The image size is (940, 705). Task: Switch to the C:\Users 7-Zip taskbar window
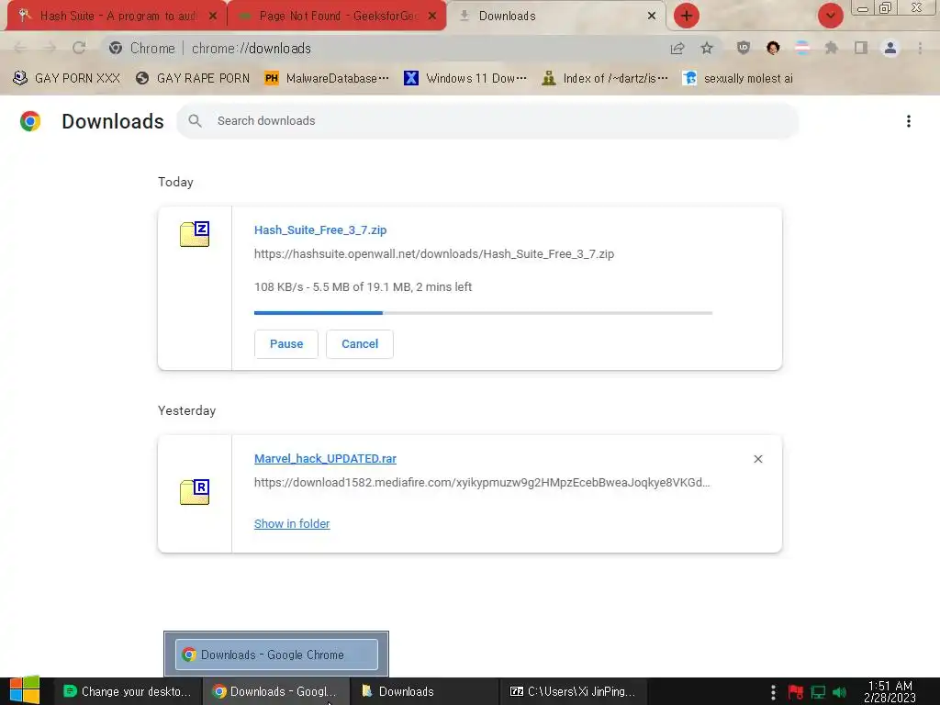pyautogui.click(x=573, y=691)
